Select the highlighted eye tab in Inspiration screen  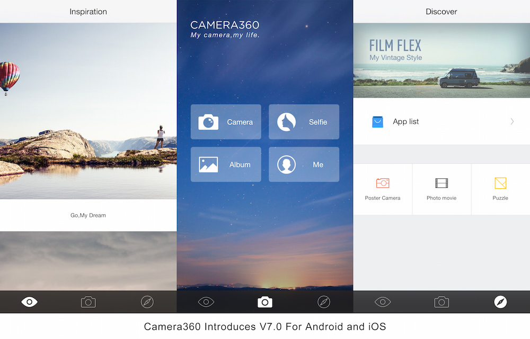point(30,302)
